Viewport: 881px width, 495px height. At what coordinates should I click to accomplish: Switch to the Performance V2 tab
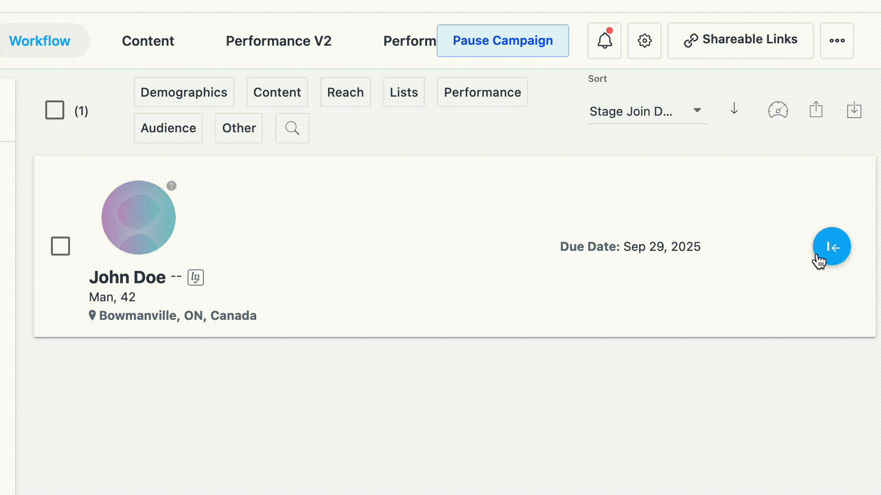279,41
